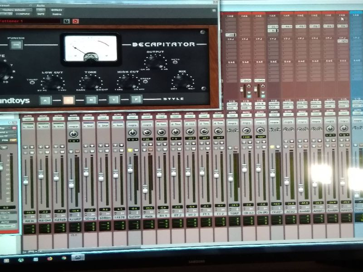Click the RT 2 pan knob
The width and height of the screenshot is (363, 272).
point(176,132)
